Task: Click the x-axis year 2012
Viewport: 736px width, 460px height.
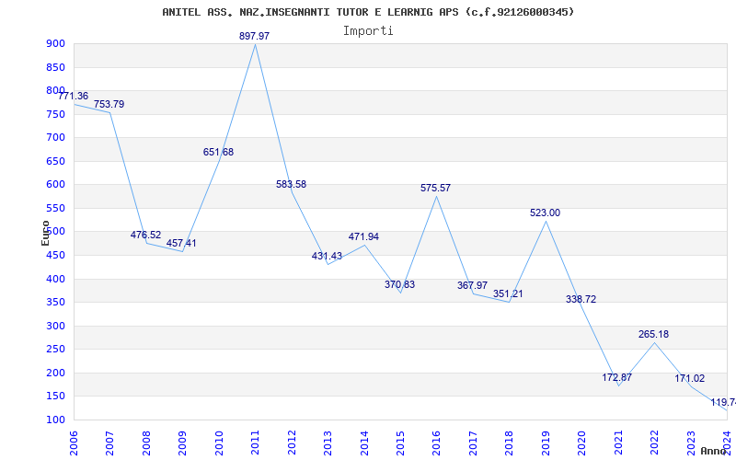Action: pos(292,443)
